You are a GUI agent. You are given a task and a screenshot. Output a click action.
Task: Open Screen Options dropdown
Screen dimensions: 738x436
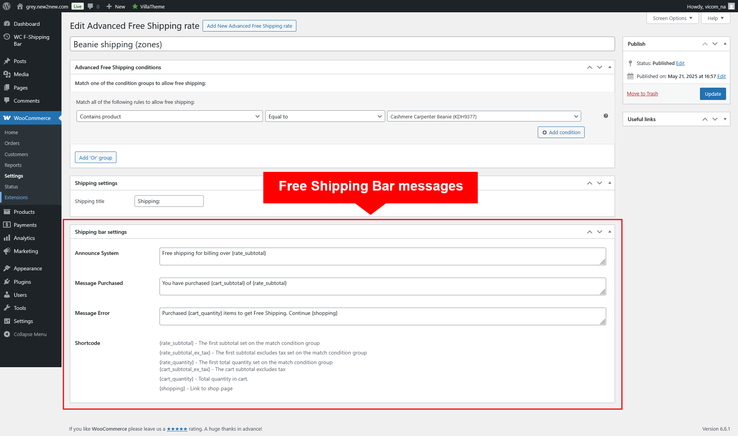point(672,18)
